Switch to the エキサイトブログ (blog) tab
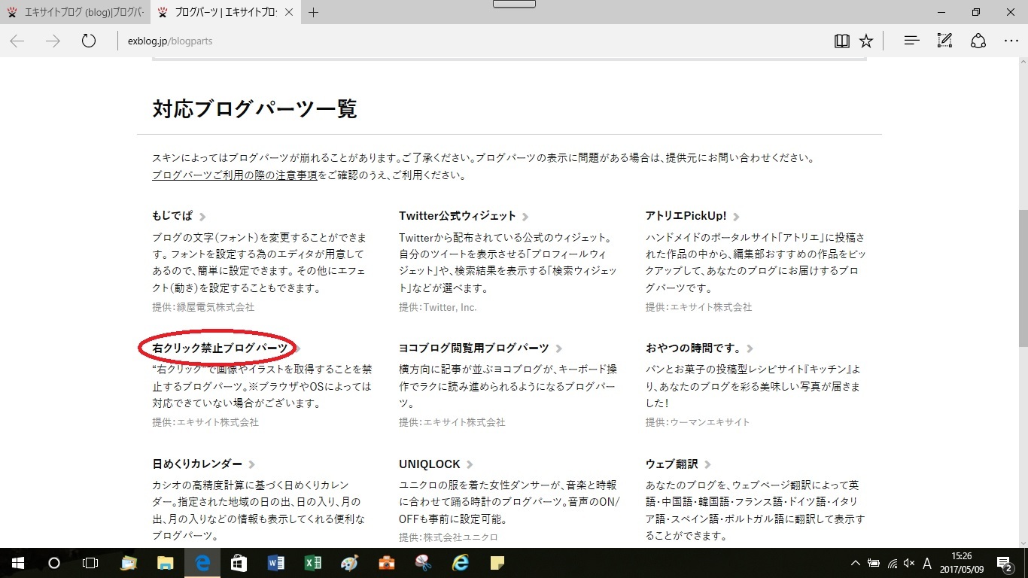Viewport: 1028px width, 578px height. point(75,13)
